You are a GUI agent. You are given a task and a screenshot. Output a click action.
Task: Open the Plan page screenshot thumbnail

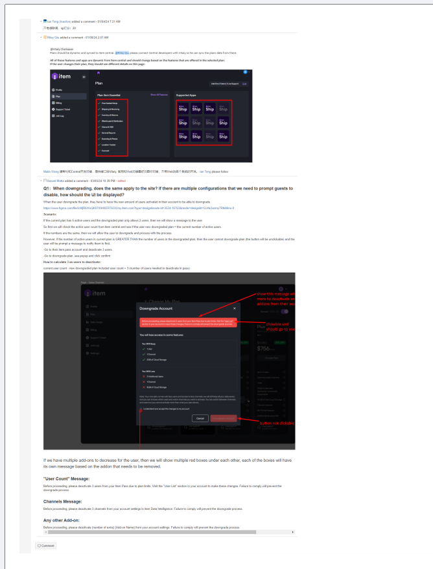150,116
